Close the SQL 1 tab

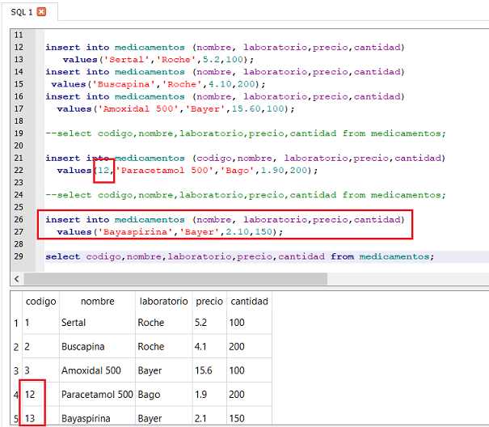41,12
